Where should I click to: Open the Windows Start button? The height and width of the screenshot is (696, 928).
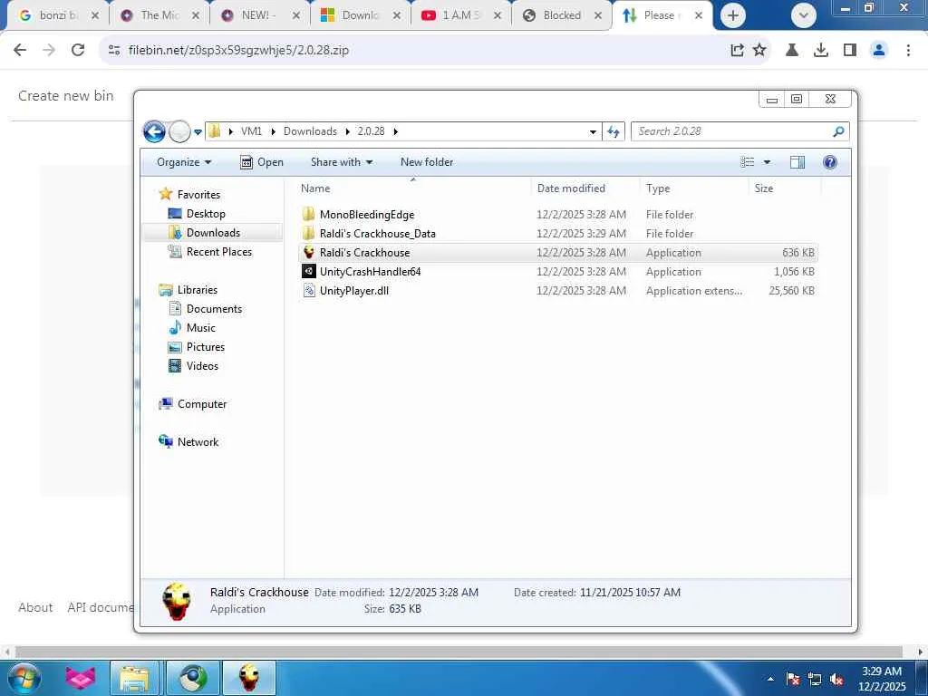pyautogui.click(x=24, y=678)
